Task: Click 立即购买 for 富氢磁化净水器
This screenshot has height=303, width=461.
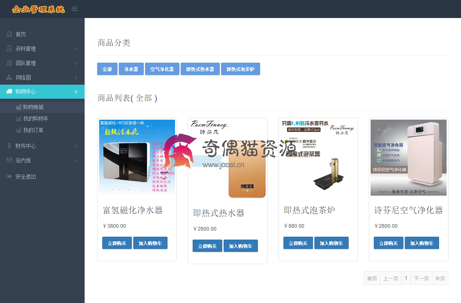Action: click(117, 243)
